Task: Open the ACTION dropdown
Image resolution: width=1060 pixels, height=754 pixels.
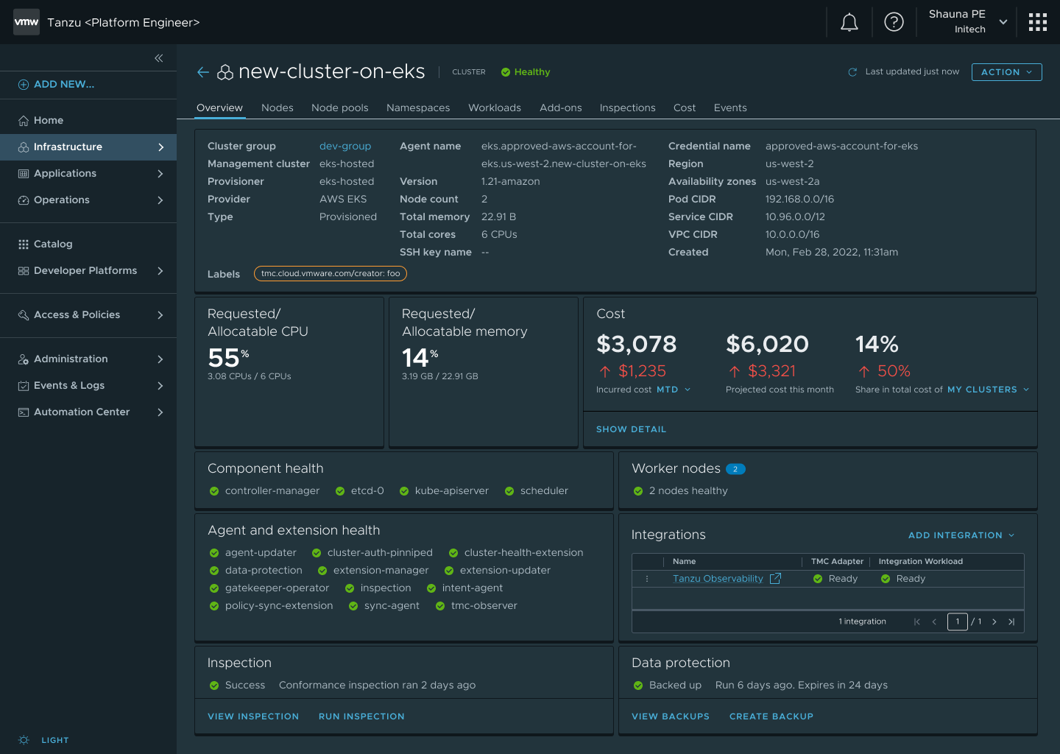Action: click(x=1006, y=72)
